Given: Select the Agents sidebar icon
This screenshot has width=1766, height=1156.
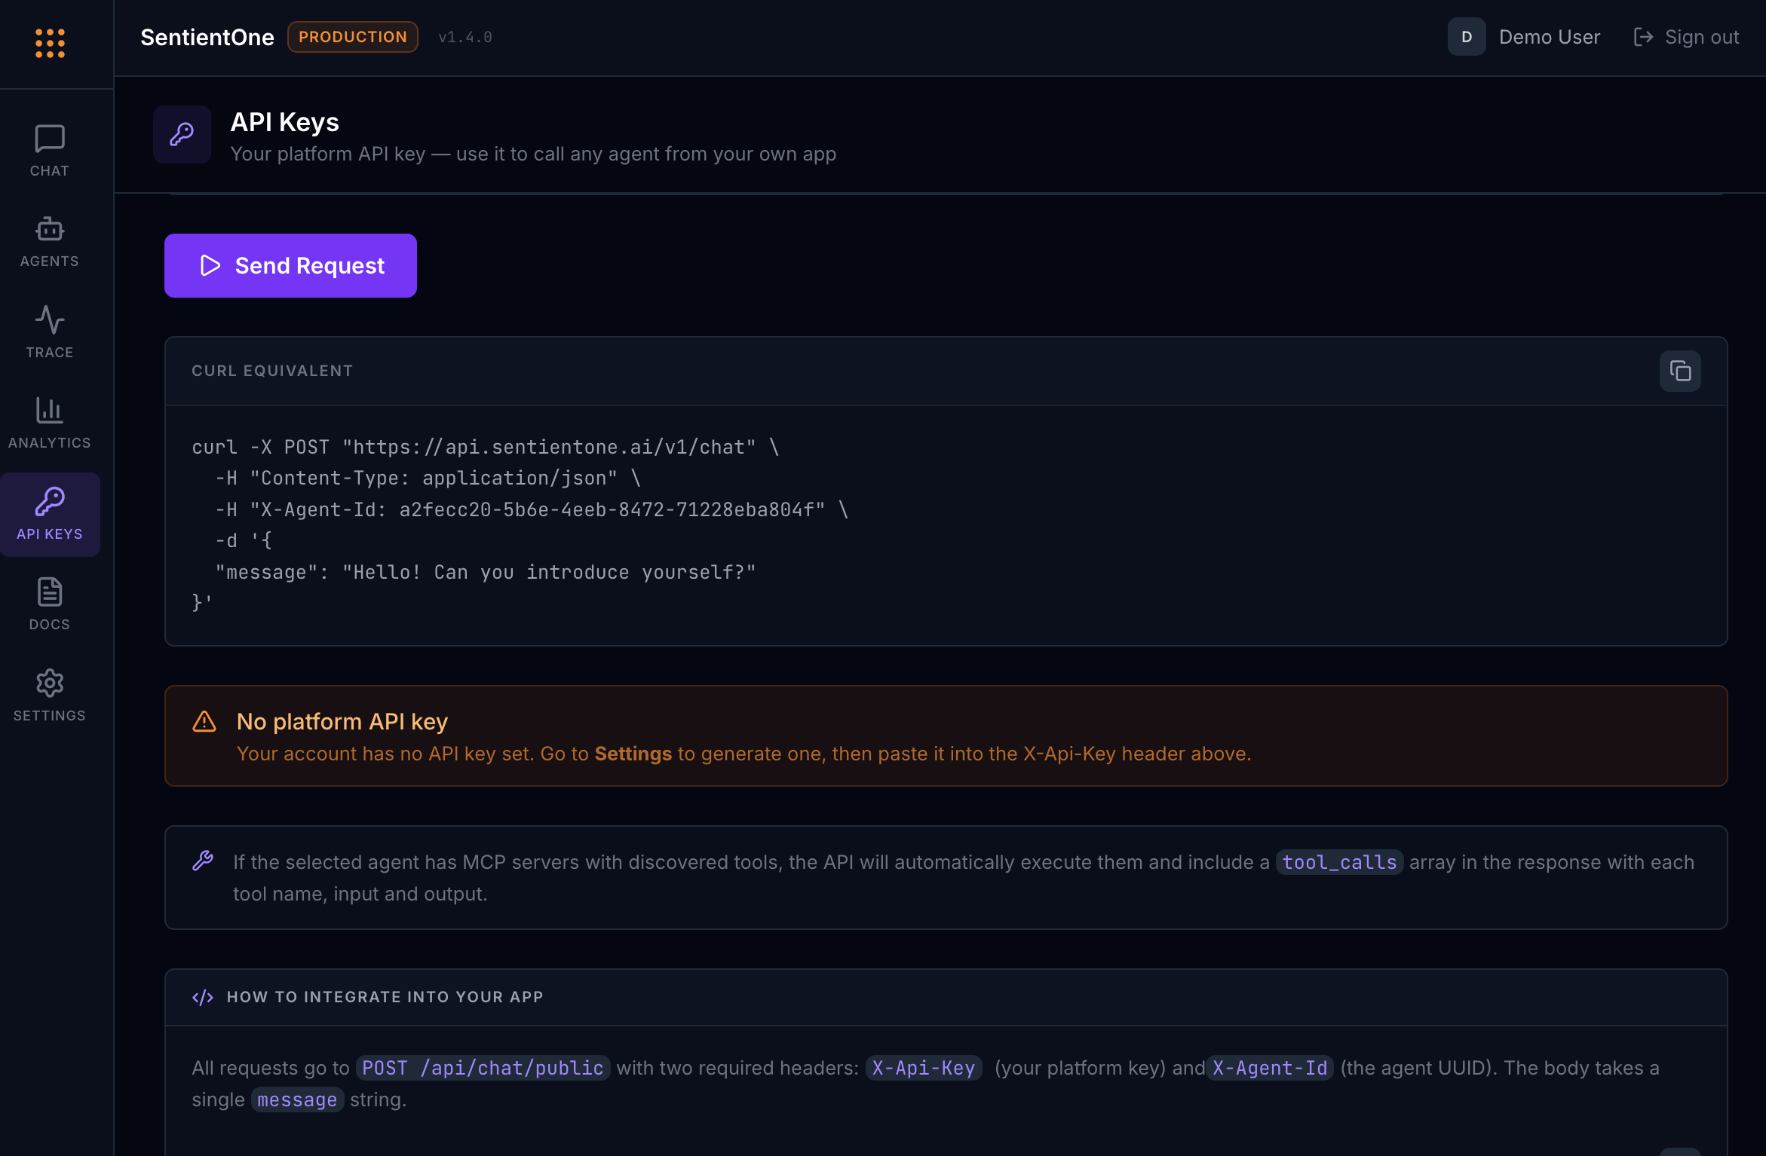Looking at the screenshot, I should tap(49, 240).
